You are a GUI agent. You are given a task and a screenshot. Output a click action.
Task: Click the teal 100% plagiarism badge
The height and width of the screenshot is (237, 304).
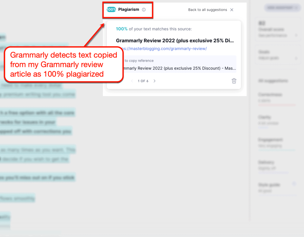pos(111,9)
